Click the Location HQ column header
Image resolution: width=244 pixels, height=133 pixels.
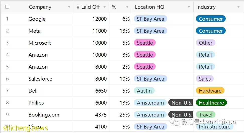coord(149,7)
